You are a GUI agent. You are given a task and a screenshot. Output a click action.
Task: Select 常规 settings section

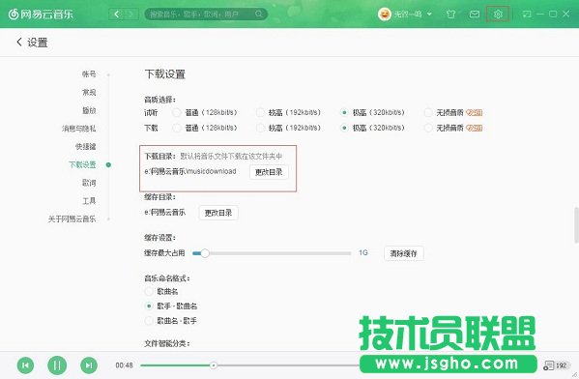click(x=89, y=92)
